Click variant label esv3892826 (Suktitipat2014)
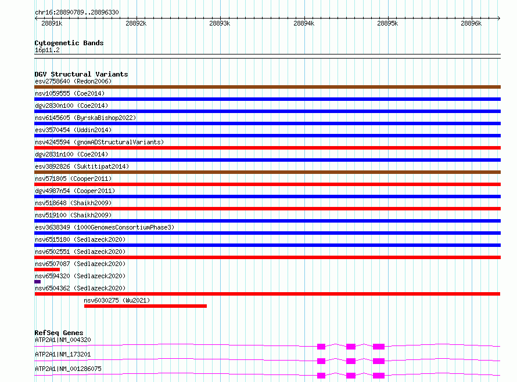This screenshot has width=517, height=382. 82,166
